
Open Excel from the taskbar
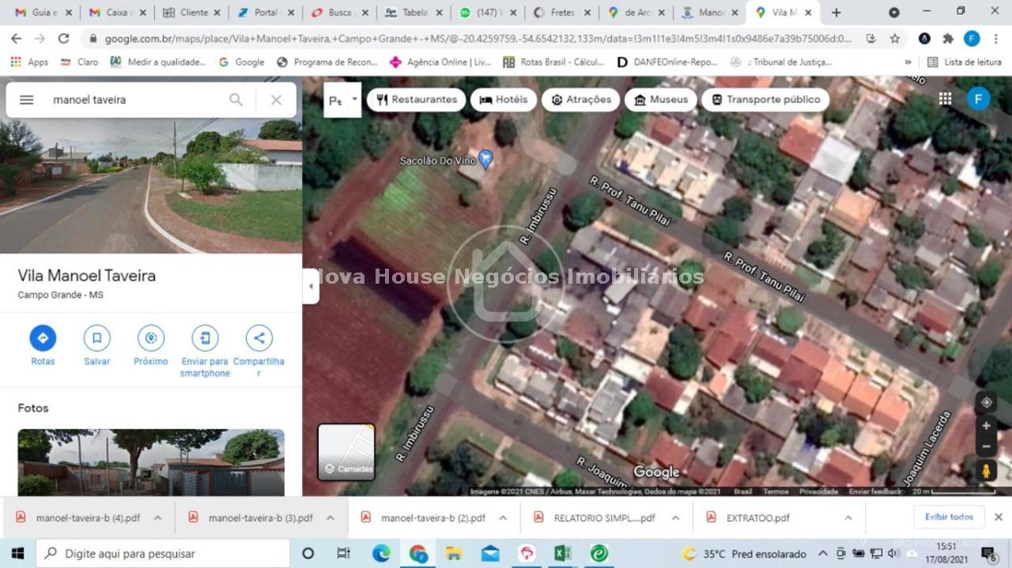562,553
